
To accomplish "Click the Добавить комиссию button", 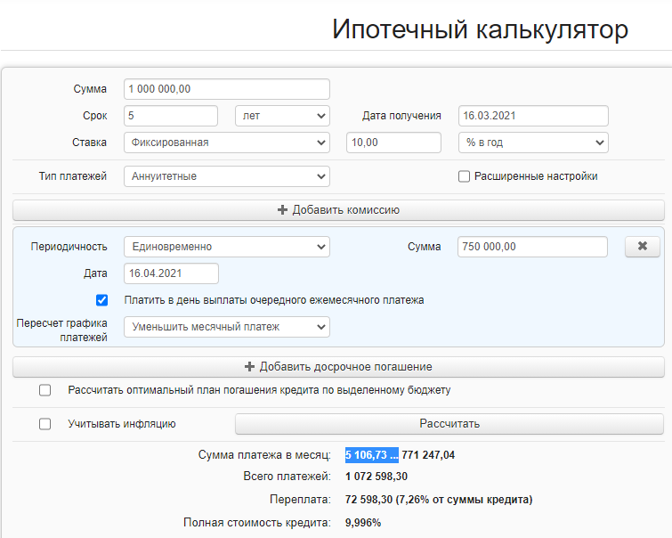I will tap(338, 210).
